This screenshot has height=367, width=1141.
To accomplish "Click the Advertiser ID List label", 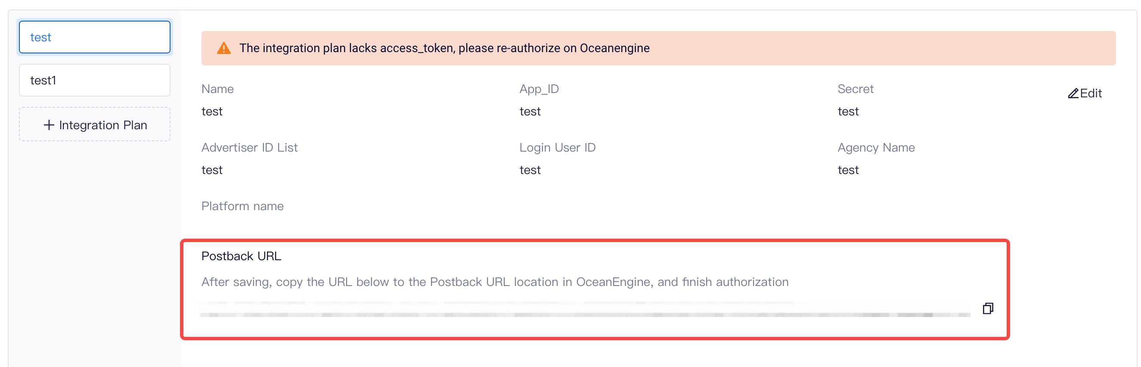I will click(x=249, y=148).
